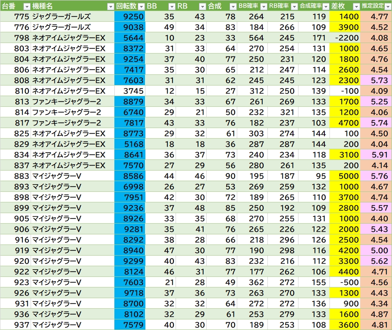Screen dimensions: 392x330
Task: Open the 合成確率 column filter dropdown
Action: tap(326, 6)
